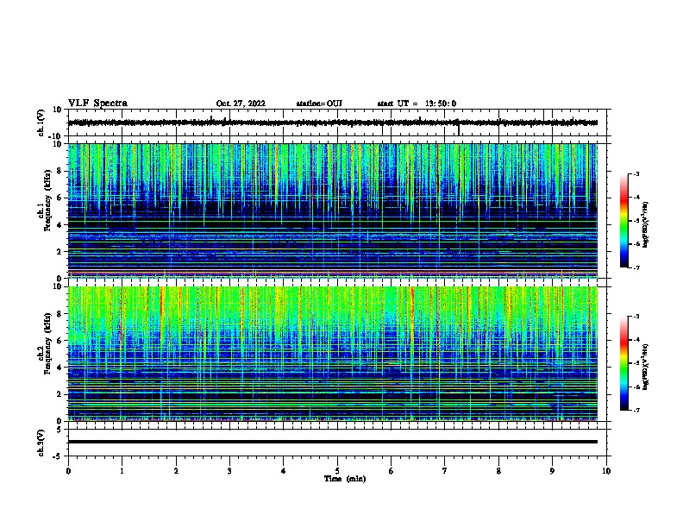The width and height of the screenshot is (683, 528).
Task: Click inside the ch.2 spectrogram panel
Action: pos(333,354)
